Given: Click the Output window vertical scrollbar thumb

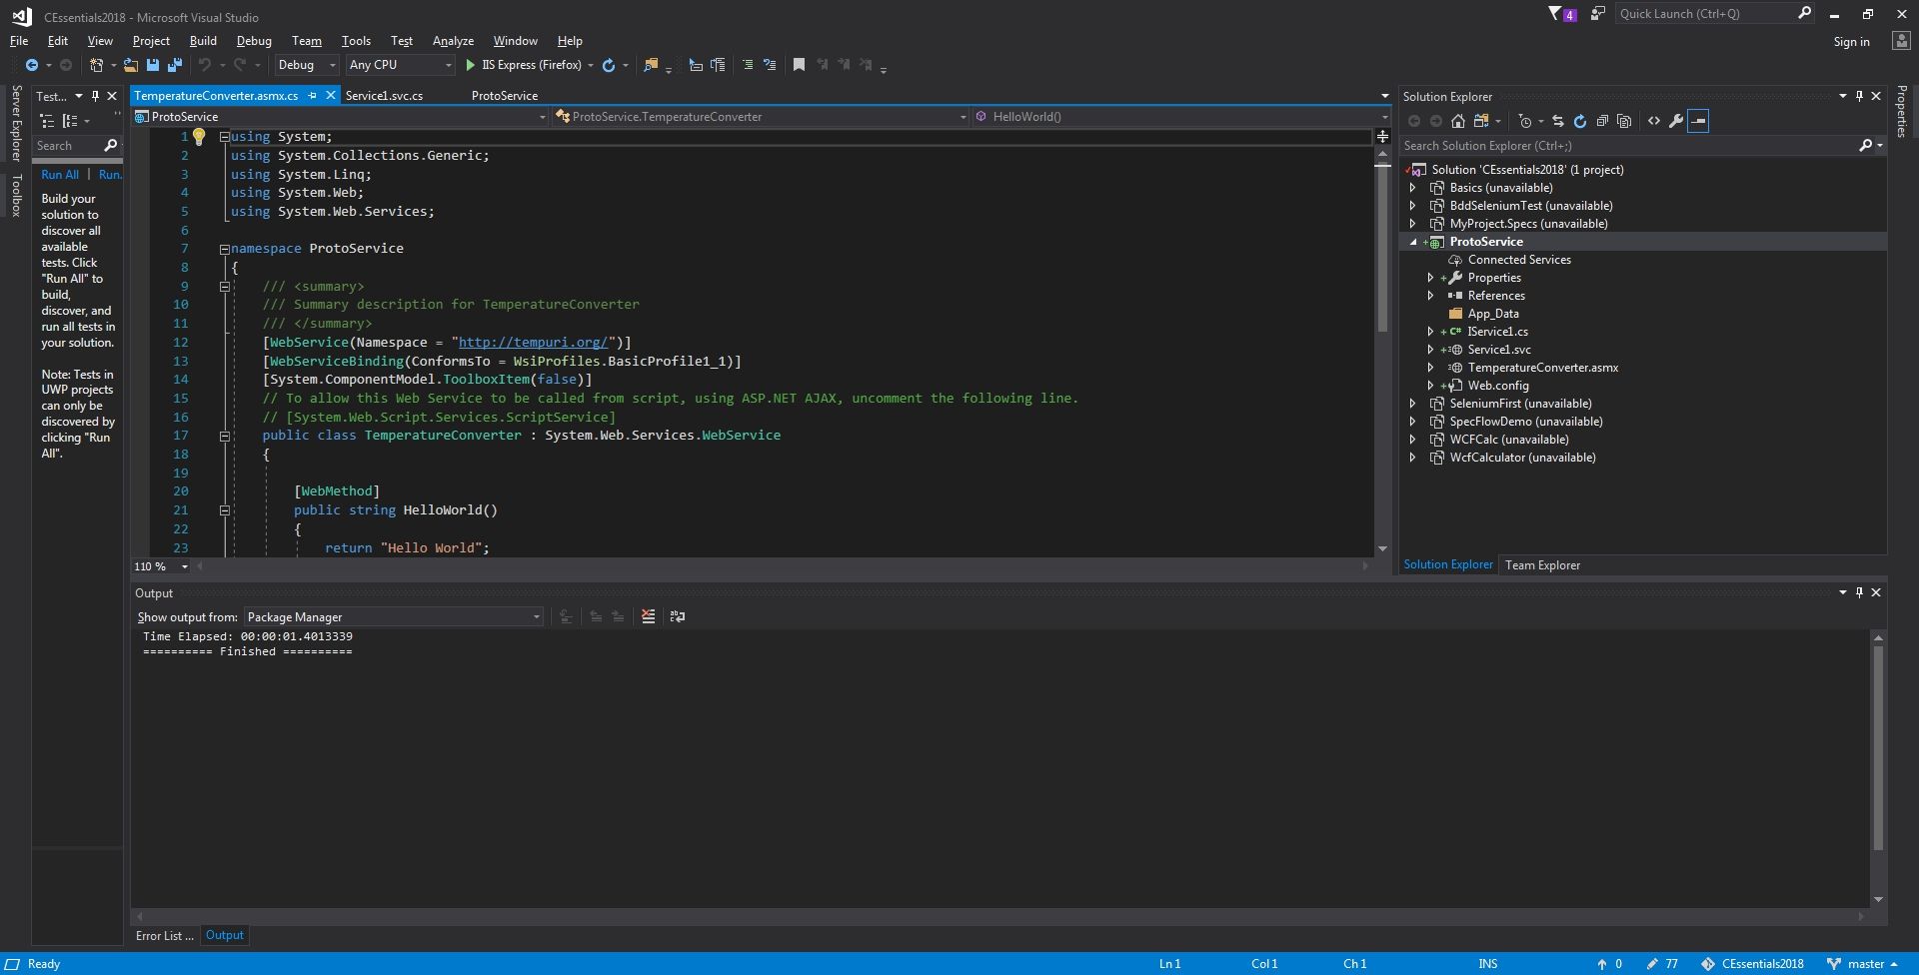Looking at the screenshot, I should [x=1878, y=748].
